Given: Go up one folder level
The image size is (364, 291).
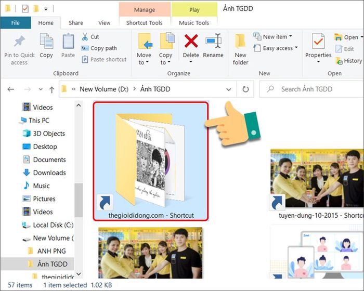Looking at the screenshot, I should tap(52, 89).
